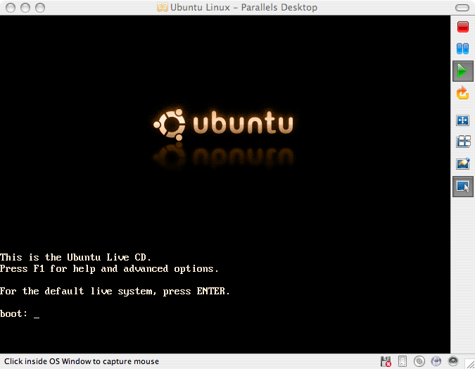The height and width of the screenshot is (369, 475).
Task: Click the toolbar toggle pill in title bar
Action: click(462, 8)
